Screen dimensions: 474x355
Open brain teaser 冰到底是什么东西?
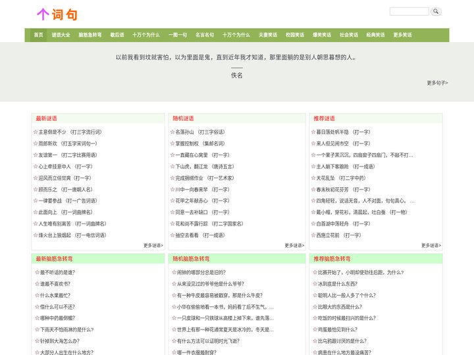(338, 284)
